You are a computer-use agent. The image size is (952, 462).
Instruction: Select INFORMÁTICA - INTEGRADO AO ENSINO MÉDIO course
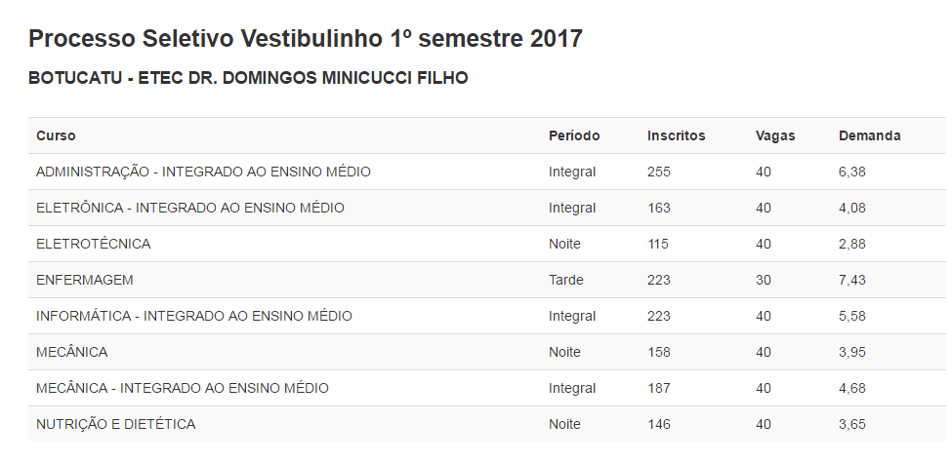pos(194,316)
